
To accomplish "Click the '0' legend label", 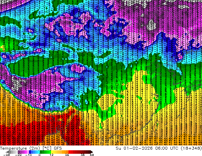I will pos(40,155).
